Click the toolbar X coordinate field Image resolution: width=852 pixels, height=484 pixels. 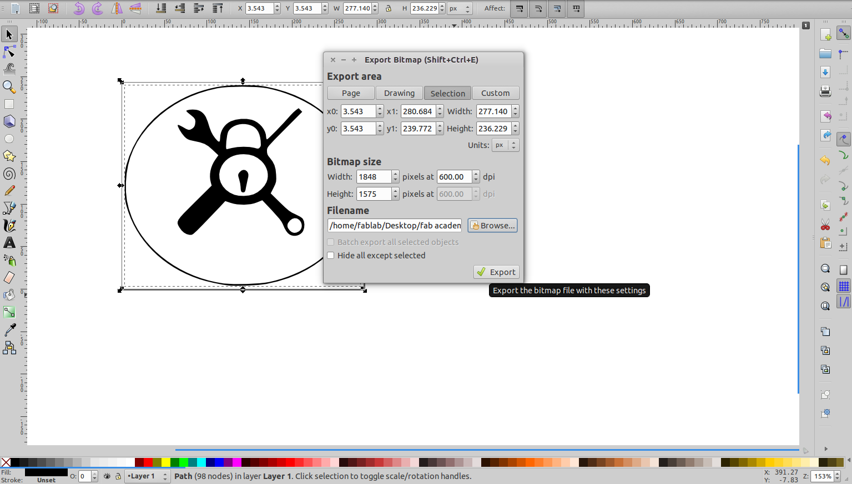[x=259, y=8]
